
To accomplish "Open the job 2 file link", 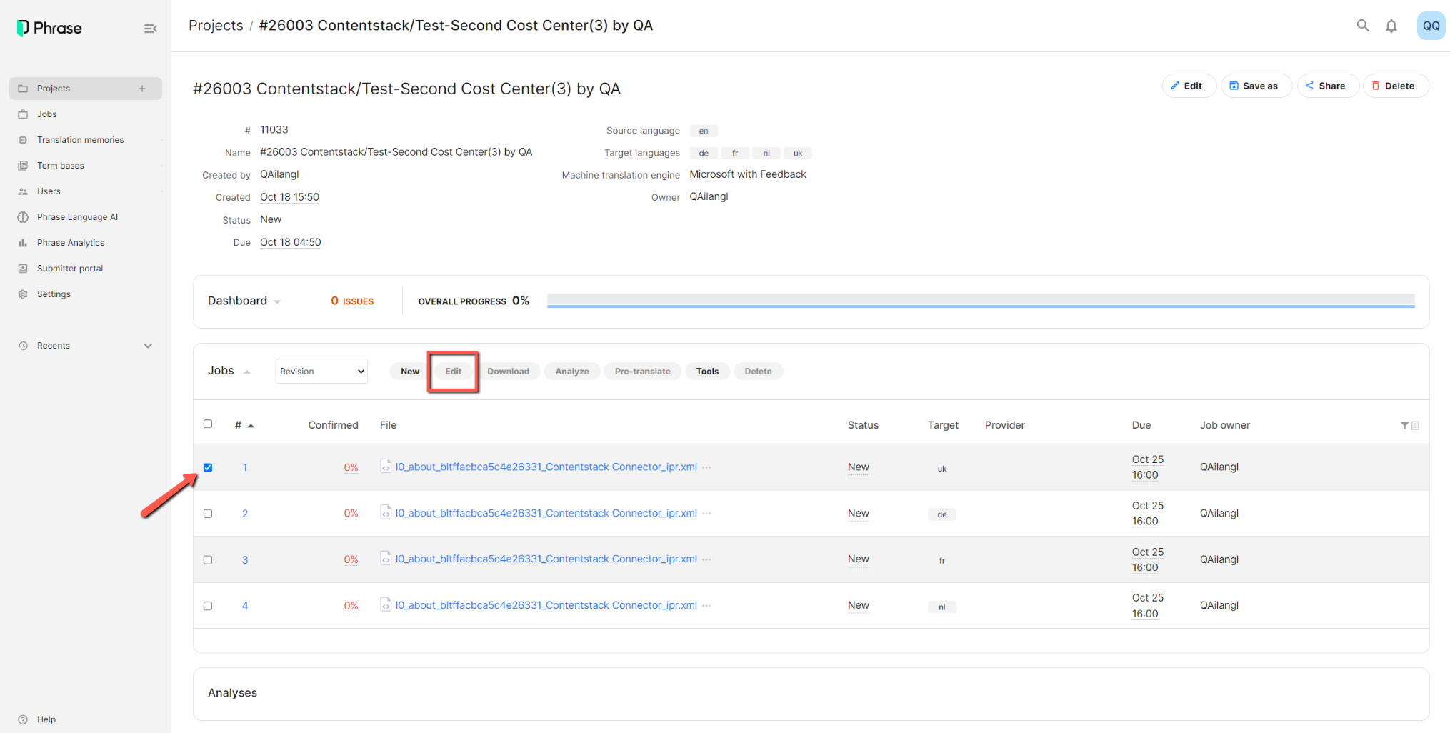I will click(546, 513).
